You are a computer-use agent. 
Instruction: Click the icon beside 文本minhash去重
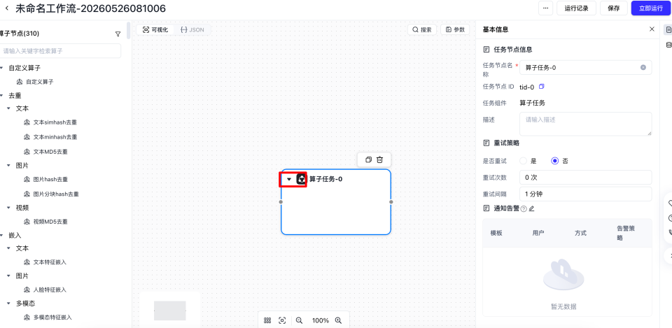27,137
